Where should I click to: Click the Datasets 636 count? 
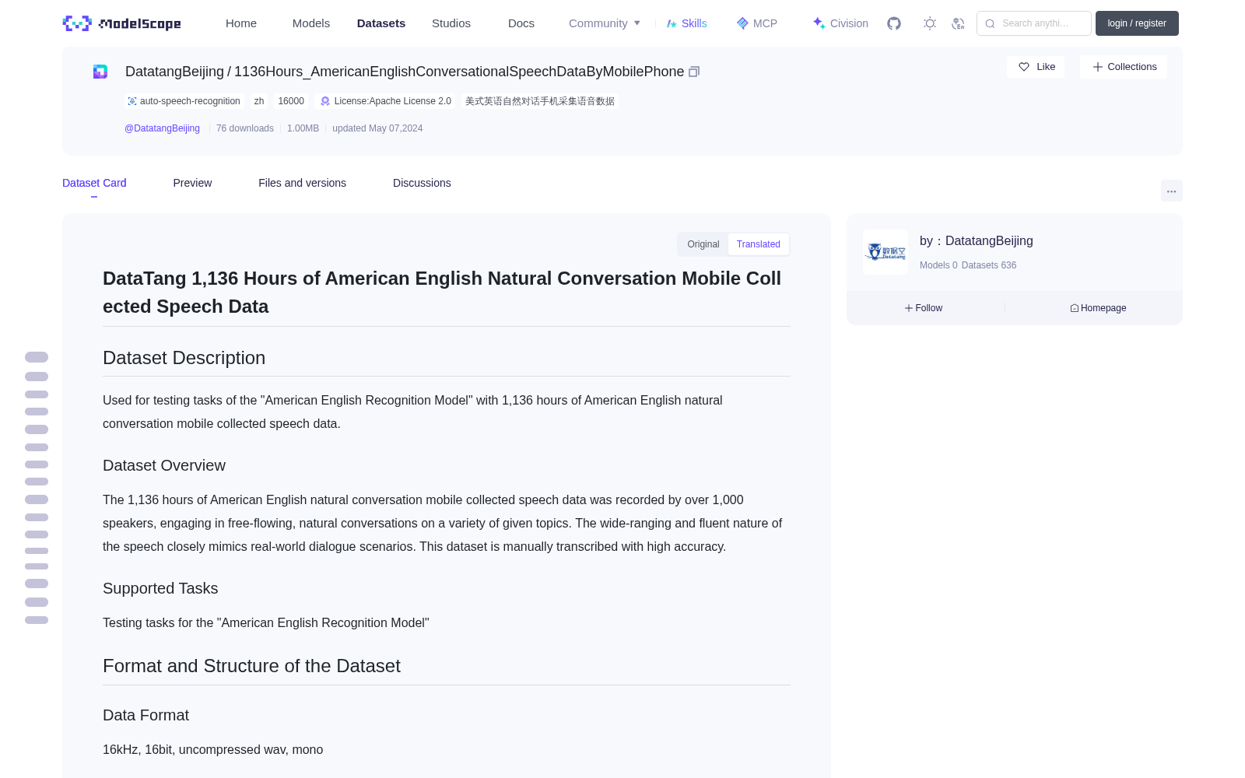(x=989, y=265)
